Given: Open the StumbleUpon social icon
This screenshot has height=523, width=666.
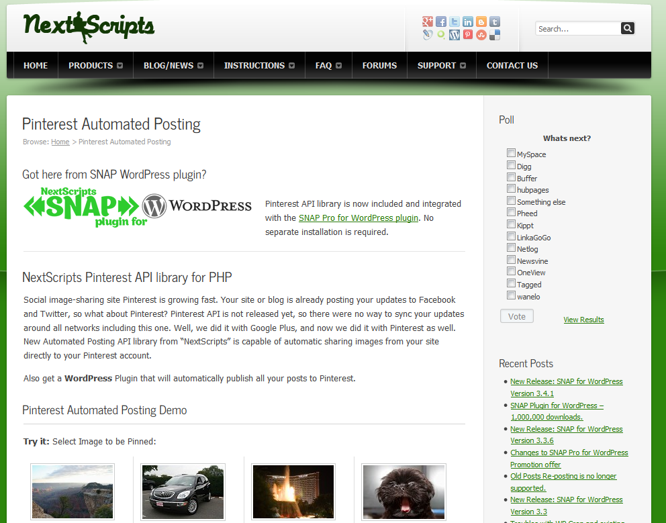Looking at the screenshot, I should [x=481, y=35].
